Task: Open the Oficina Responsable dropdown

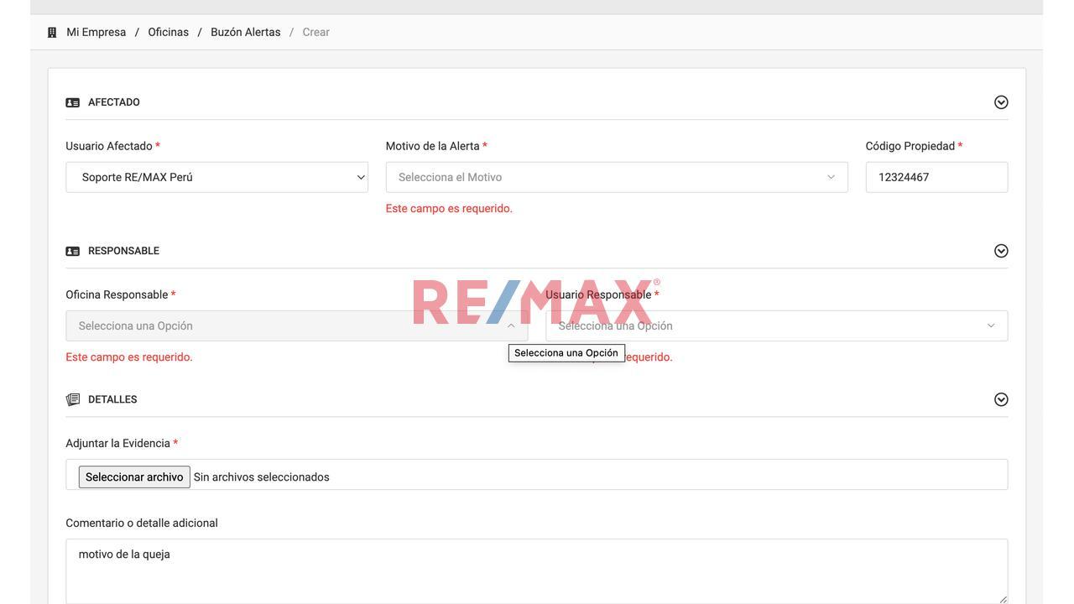Action: [297, 325]
